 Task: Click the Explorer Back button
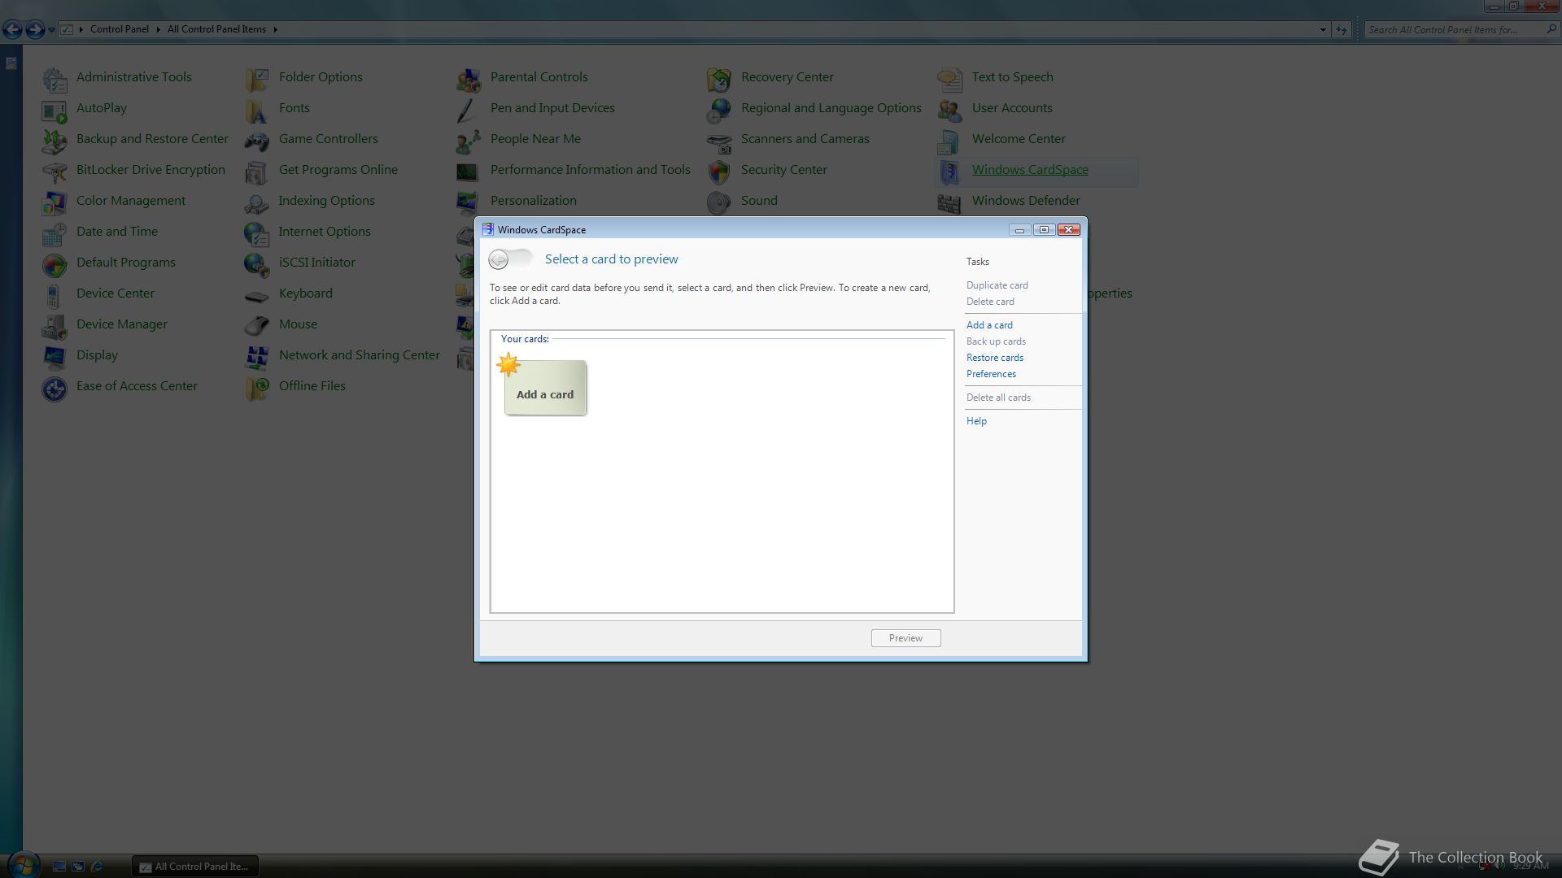click(x=13, y=30)
